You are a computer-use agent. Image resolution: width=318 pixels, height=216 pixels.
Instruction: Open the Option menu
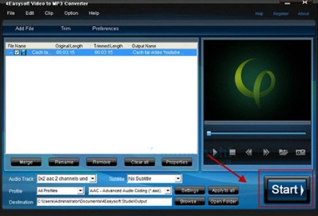coord(71,13)
